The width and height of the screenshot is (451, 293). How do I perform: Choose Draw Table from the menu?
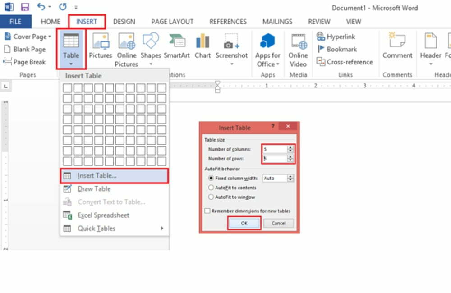point(94,189)
